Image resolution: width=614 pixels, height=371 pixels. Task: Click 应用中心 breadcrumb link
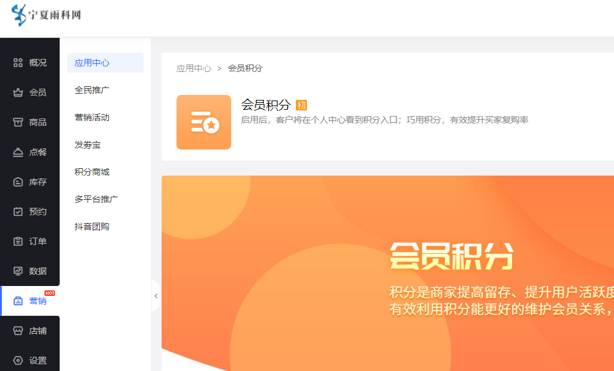click(194, 68)
